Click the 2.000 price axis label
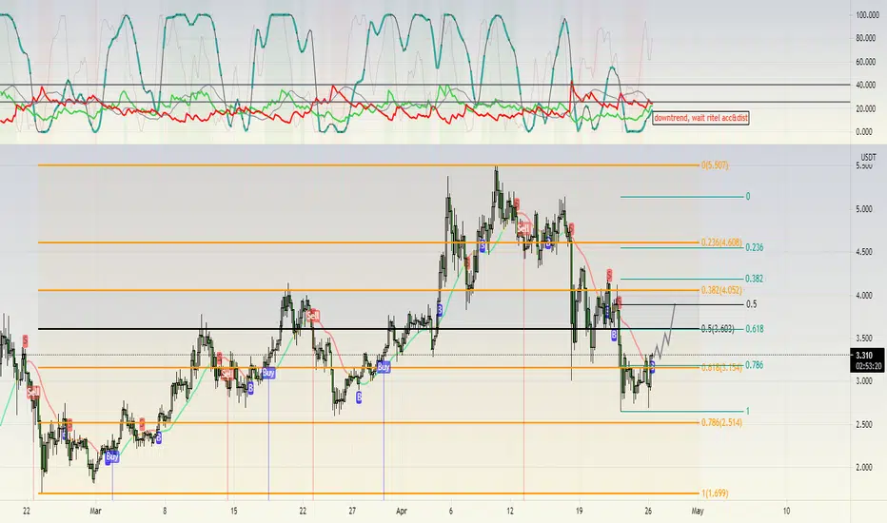The height and width of the screenshot is (523, 887). click(x=863, y=467)
